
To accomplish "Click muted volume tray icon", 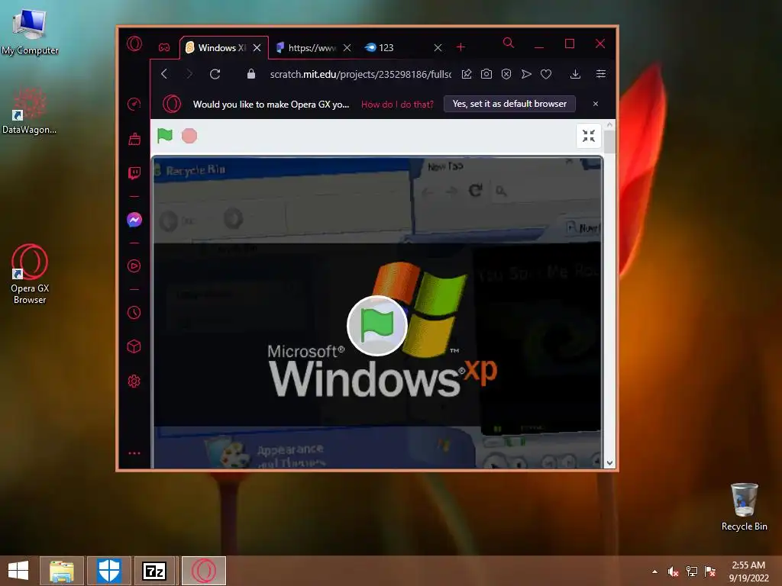I will [x=674, y=572].
